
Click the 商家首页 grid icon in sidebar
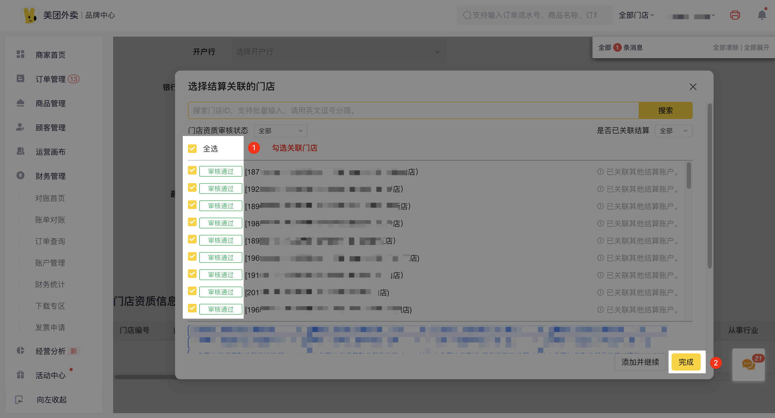click(20, 54)
